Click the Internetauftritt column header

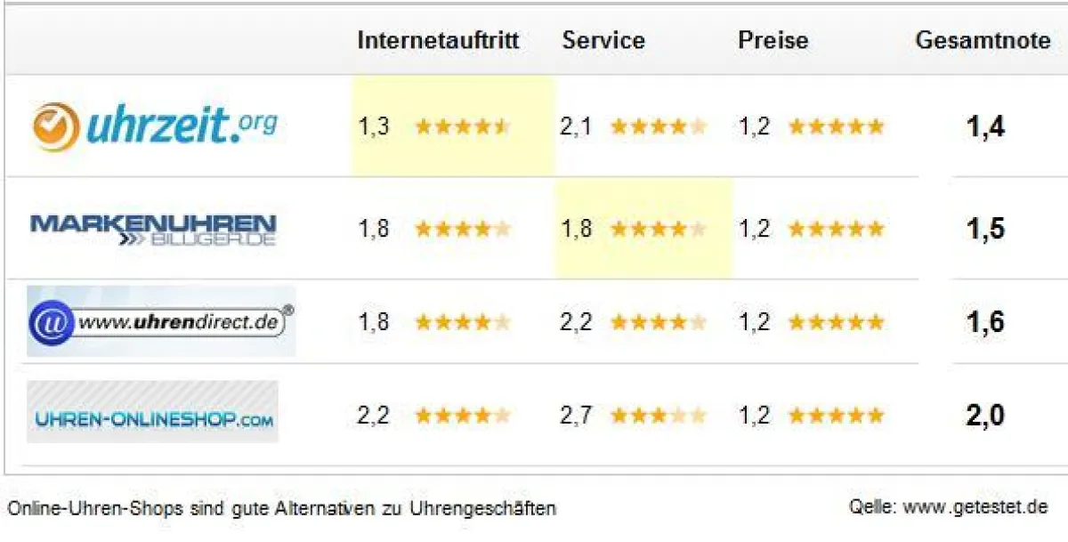(x=438, y=40)
